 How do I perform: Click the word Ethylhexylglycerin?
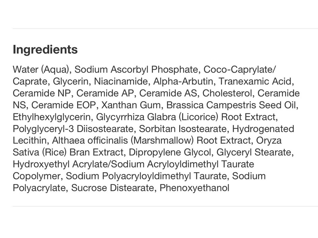point(52,117)
